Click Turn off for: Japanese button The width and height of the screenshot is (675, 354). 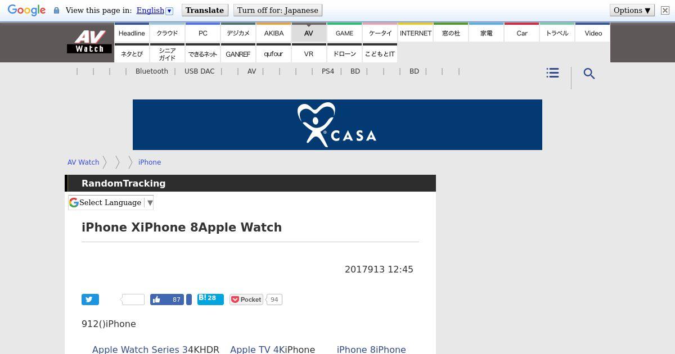[277, 10]
